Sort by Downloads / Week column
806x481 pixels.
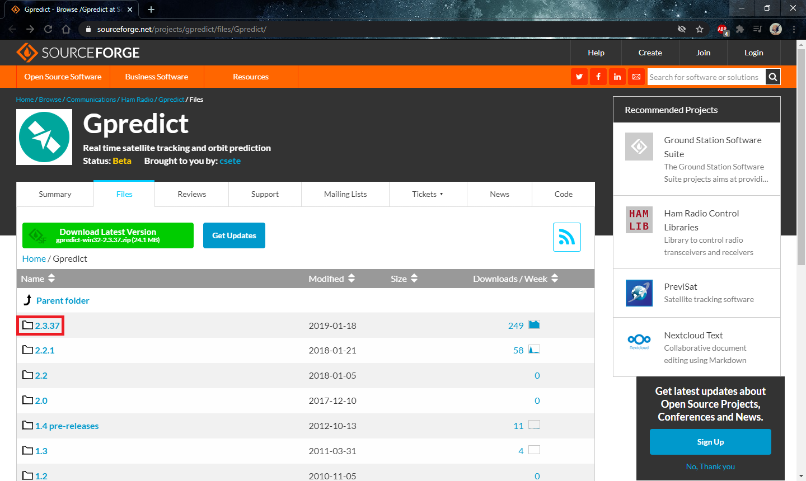516,279
